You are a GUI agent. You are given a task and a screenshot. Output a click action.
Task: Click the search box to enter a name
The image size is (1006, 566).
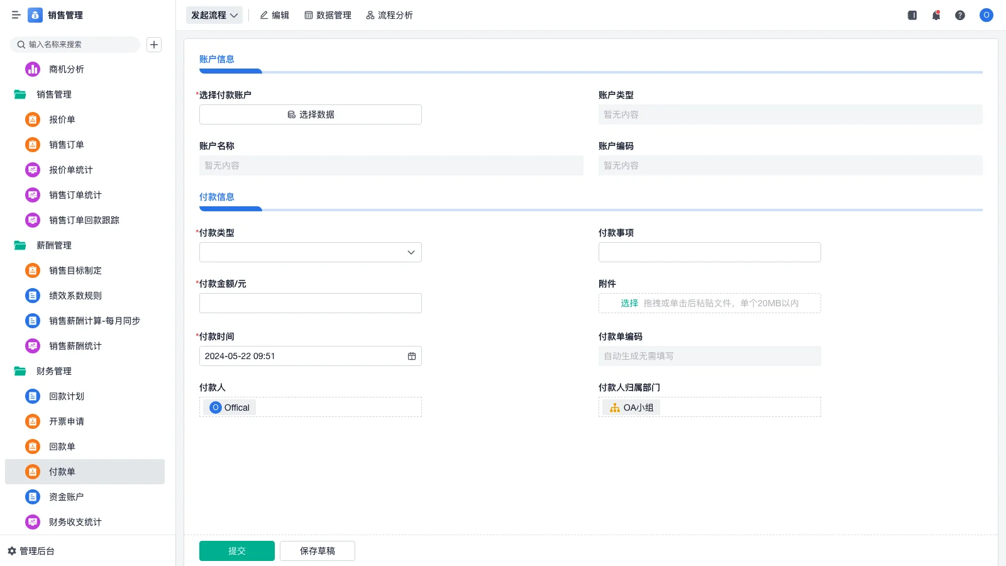coord(75,44)
